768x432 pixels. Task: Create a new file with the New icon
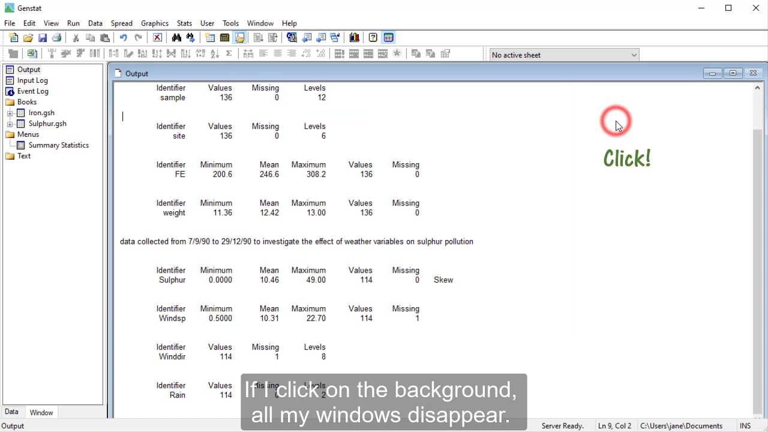point(14,38)
